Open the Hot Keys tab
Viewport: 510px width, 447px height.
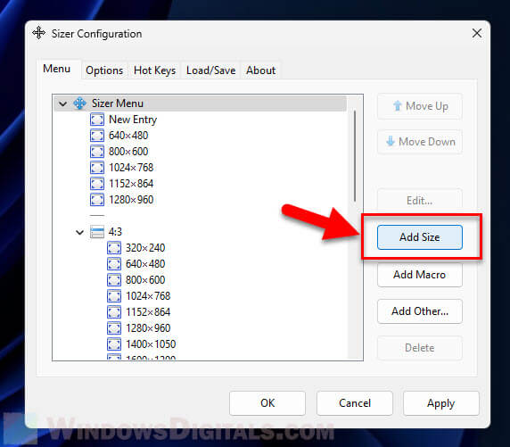click(154, 70)
